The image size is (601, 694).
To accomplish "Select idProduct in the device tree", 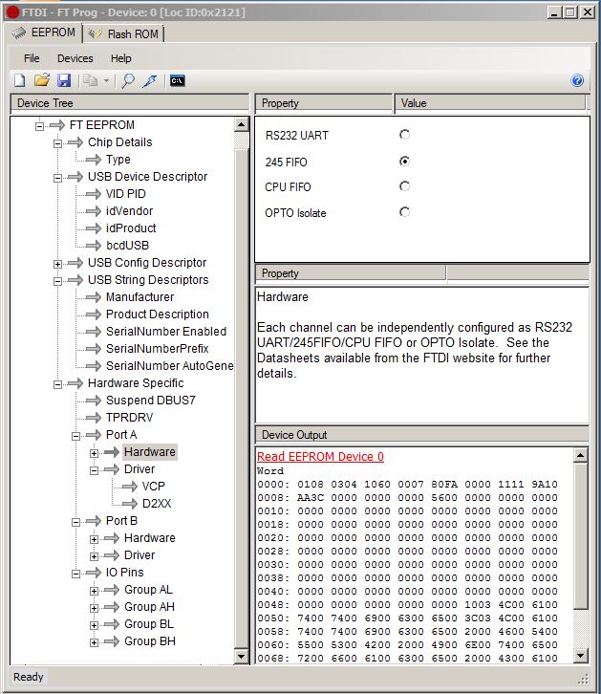I will tap(131, 228).
